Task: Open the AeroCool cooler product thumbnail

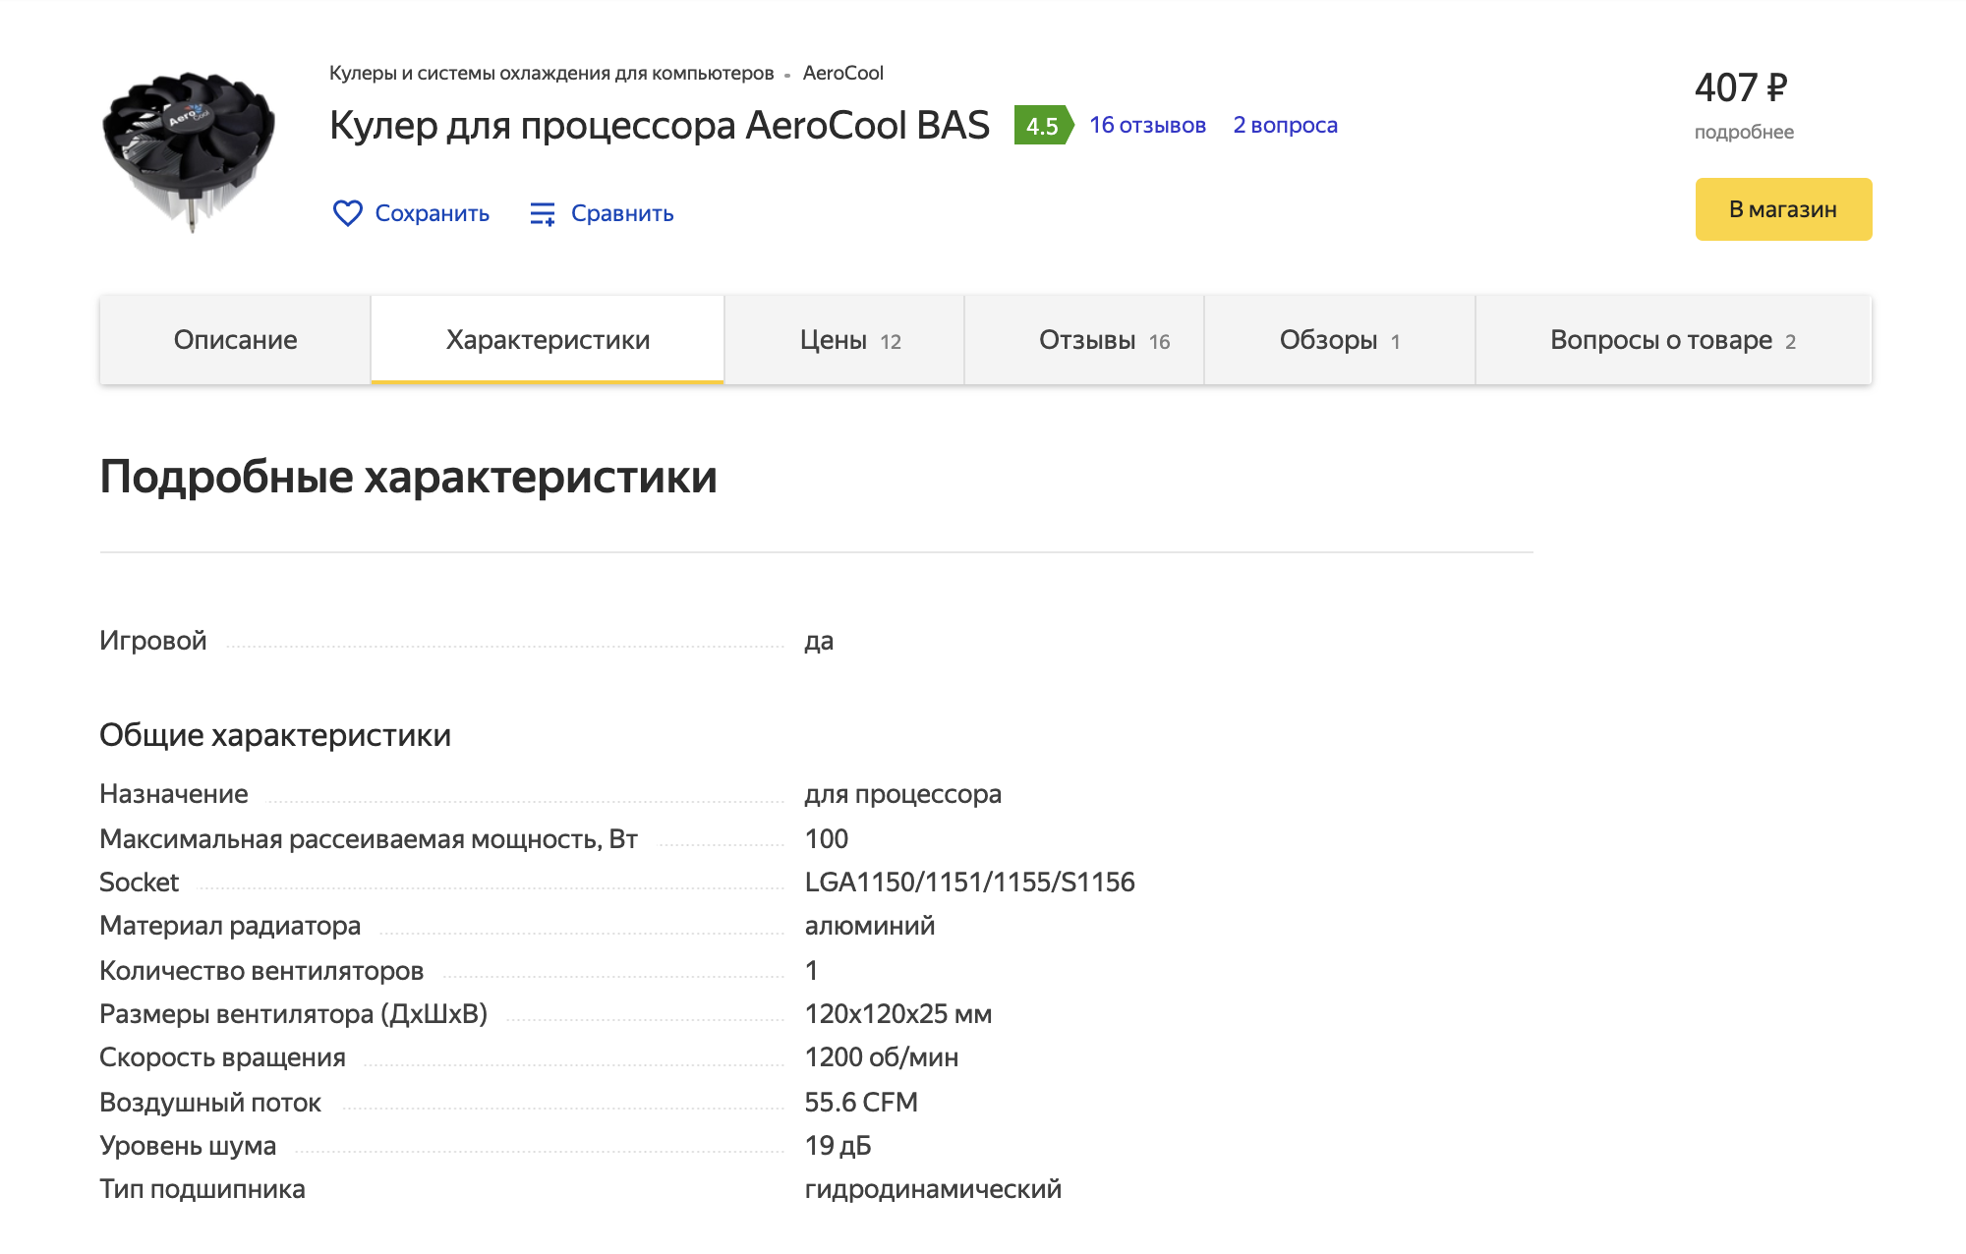Action: click(190, 150)
